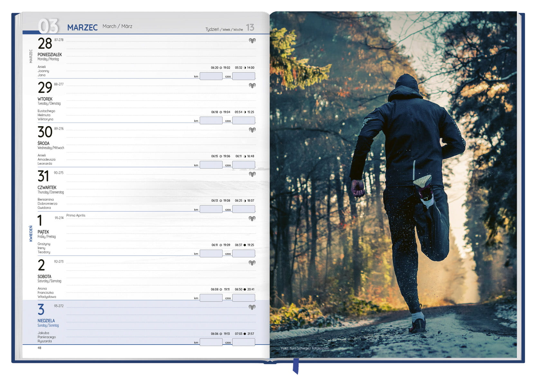Click the czas field for Monday 28
Screen dimensions: 536x380
click(x=244, y=76)
